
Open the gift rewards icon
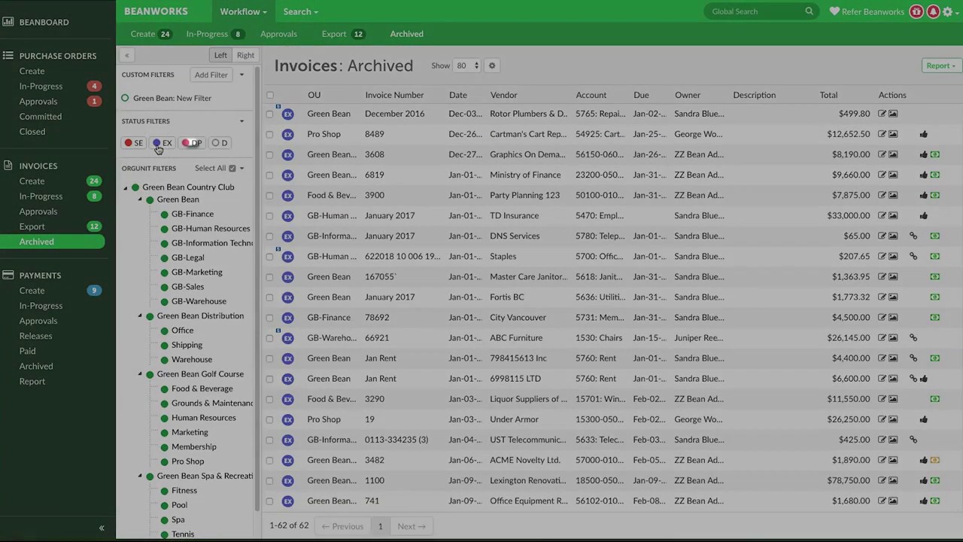point(916,11)
